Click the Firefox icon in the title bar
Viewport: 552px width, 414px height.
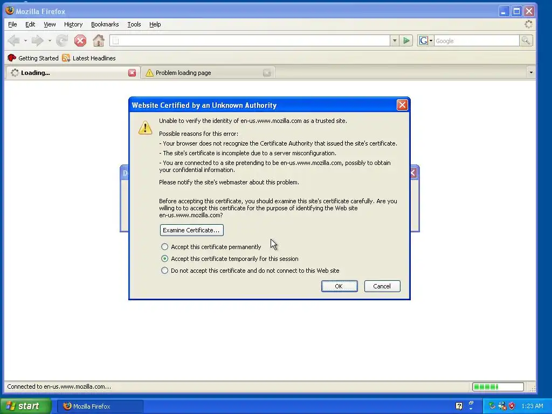coord(10,11)
